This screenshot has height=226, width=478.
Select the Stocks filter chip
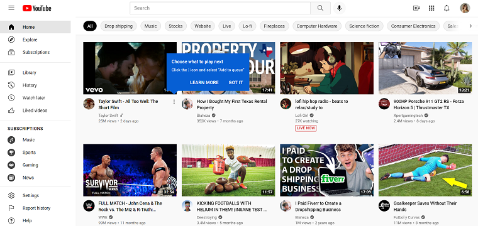tap(175, 26)
